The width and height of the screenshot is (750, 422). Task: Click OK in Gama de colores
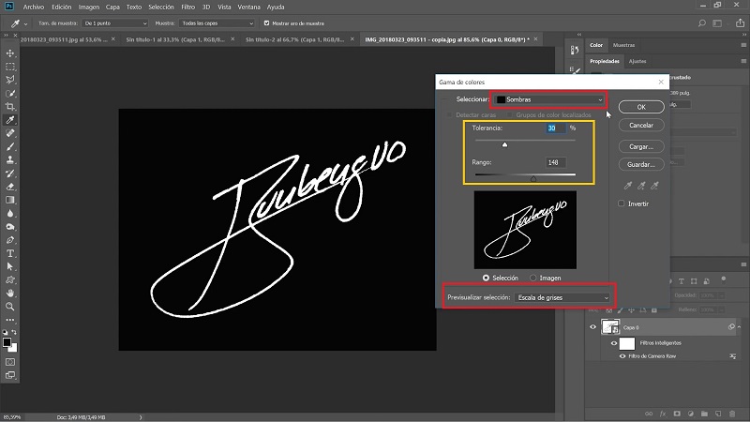(641, 107)
